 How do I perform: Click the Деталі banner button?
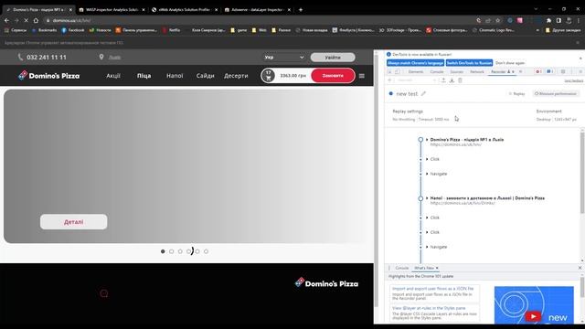(73, 221)
